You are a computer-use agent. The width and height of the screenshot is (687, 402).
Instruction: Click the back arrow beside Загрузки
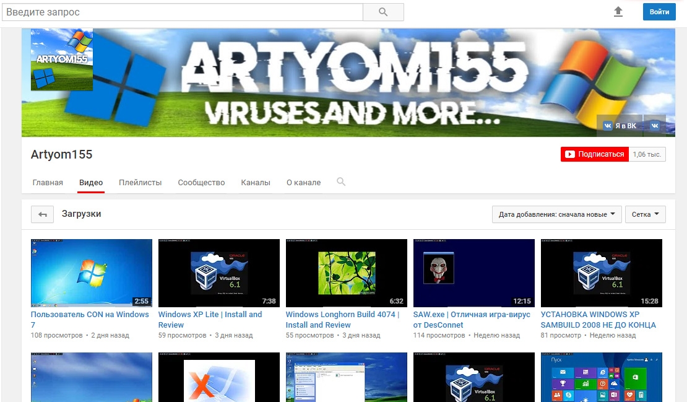pos(43,214)
